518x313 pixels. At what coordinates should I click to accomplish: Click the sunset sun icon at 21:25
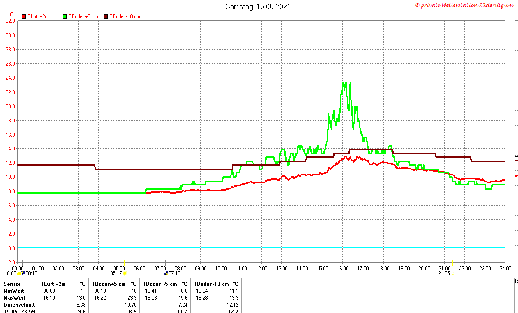(x=453, y=273)
